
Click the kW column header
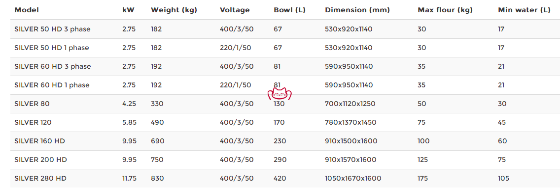click(x=128, y=10)
